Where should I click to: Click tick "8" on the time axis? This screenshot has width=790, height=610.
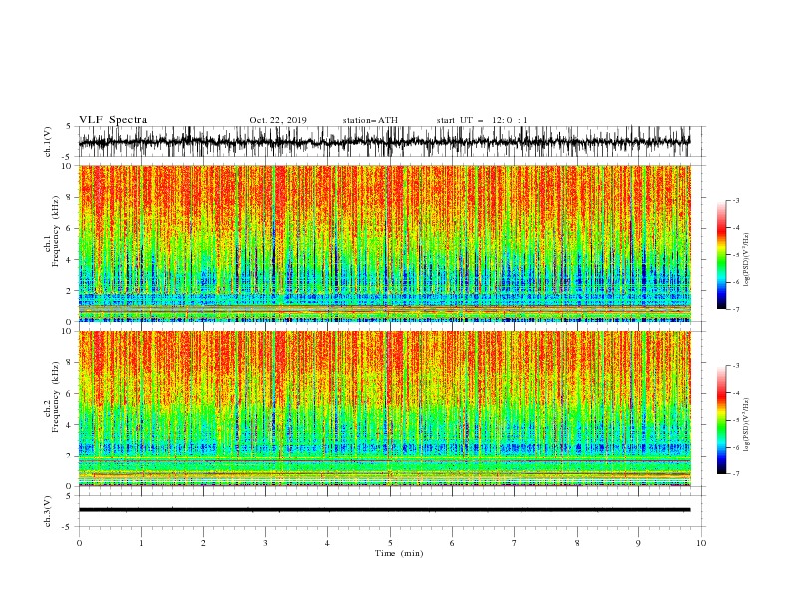577,543
